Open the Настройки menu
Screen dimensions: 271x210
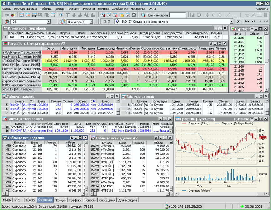(x=138, y=9)
